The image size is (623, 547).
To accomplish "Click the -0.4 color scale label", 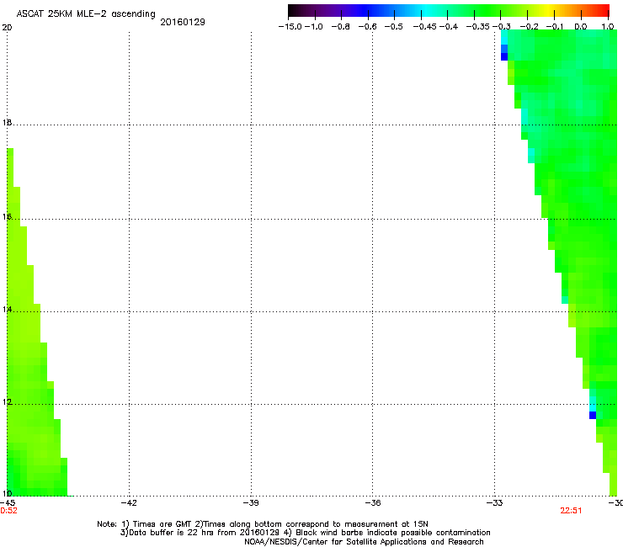I will pos(449,27).
